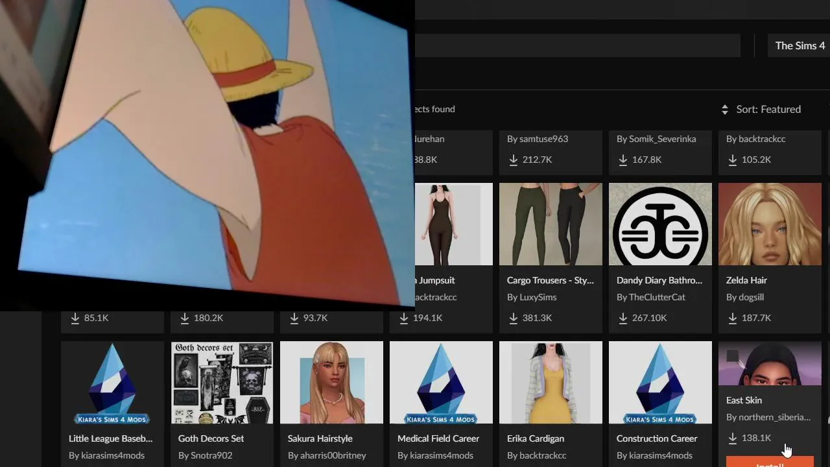Click author kiarasims4mods under Medical Field Career

(442, 455)
